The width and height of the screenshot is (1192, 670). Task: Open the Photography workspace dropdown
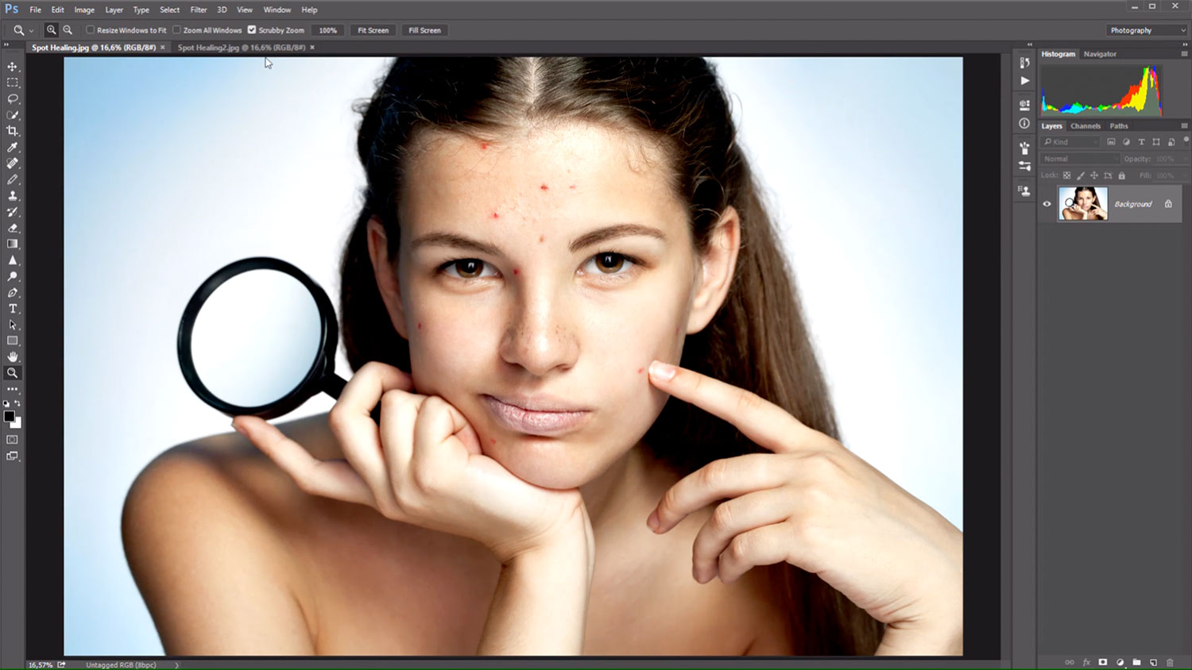click(x=1147, y=30)
